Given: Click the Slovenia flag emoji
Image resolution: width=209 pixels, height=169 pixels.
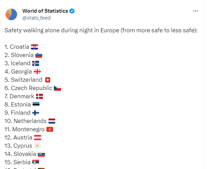Looking at the screenshot, I should click(38, 55).
